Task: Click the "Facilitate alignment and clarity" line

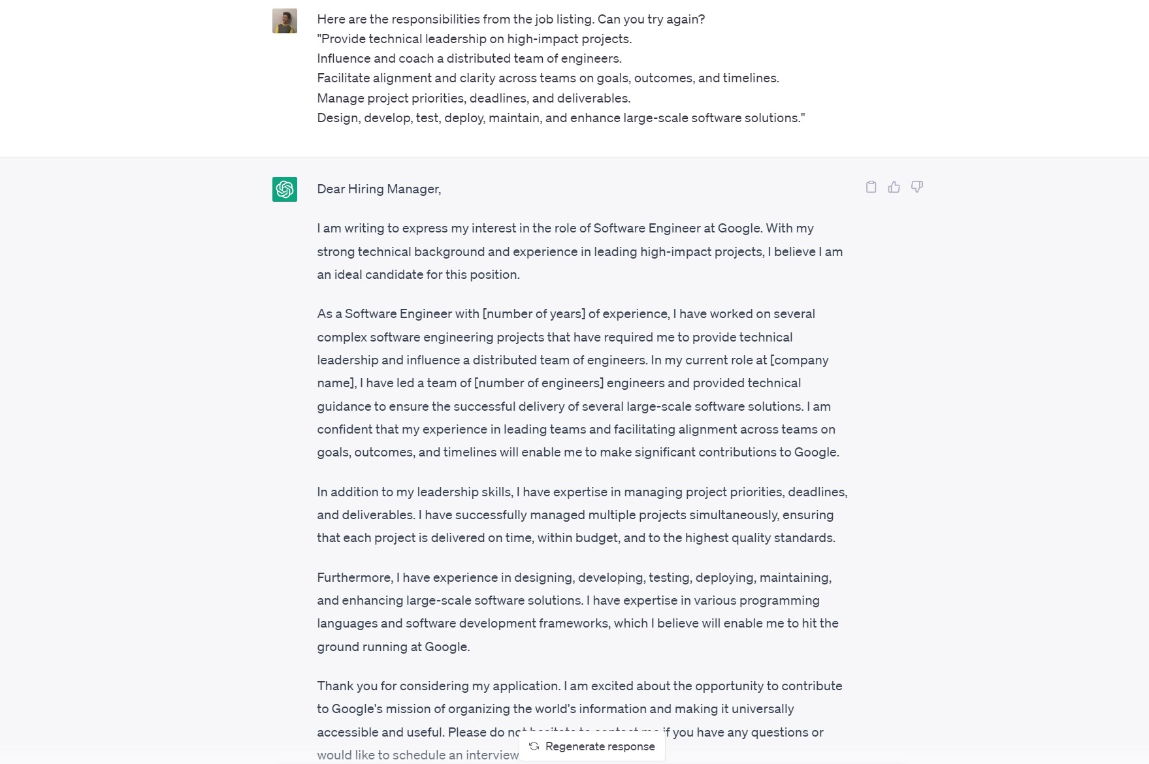Action: click(x=547, y=78)
